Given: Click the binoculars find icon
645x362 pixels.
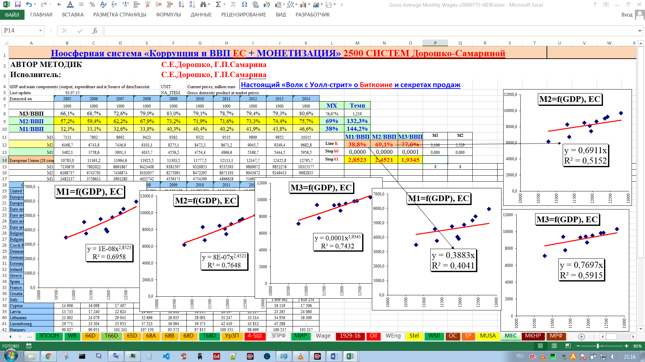Looking at the screenshot, I should (x=203, y=5).
